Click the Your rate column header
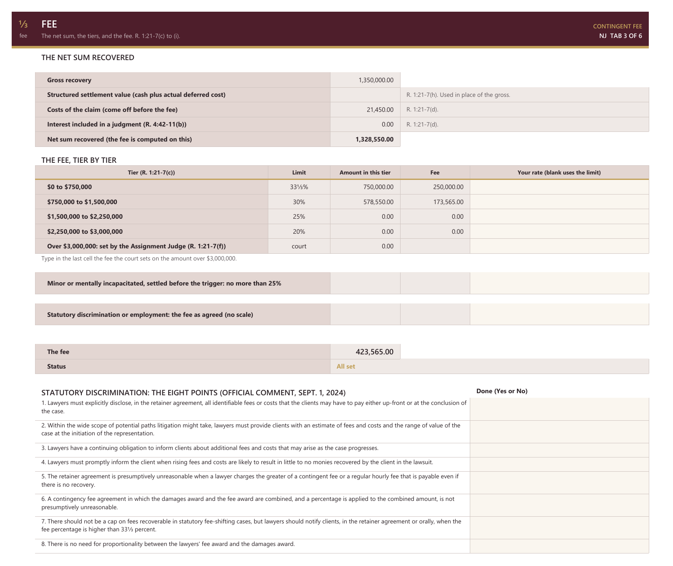The height and width of the screenshot is (566, 673). click(x=559, y=172)
